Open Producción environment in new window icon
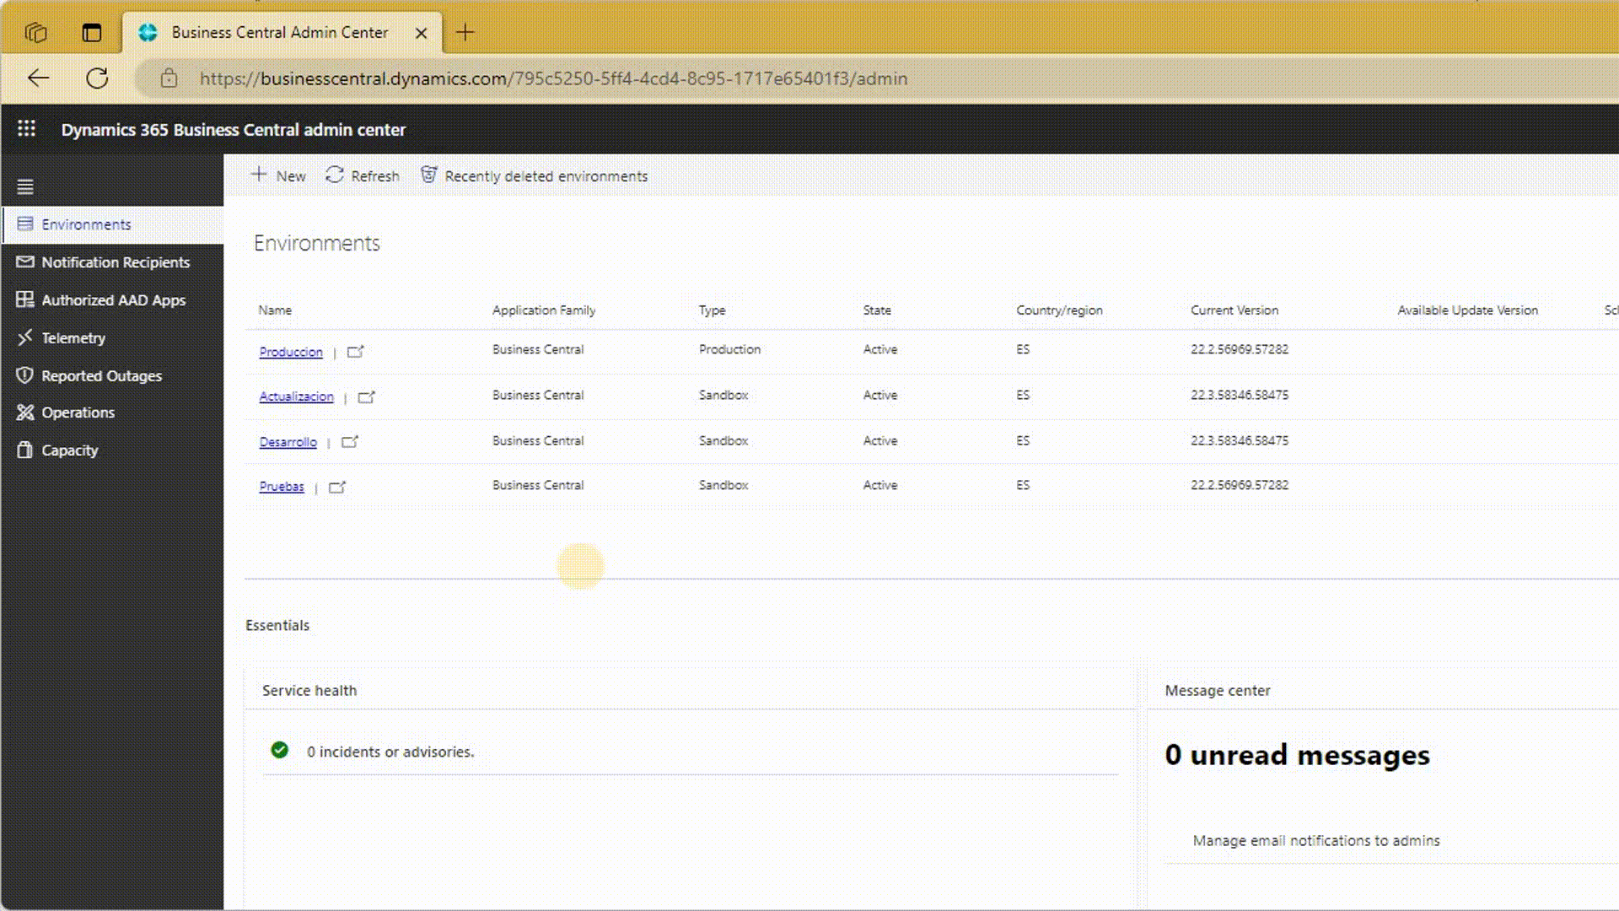The image size is (1619, 911). point(355,352)
